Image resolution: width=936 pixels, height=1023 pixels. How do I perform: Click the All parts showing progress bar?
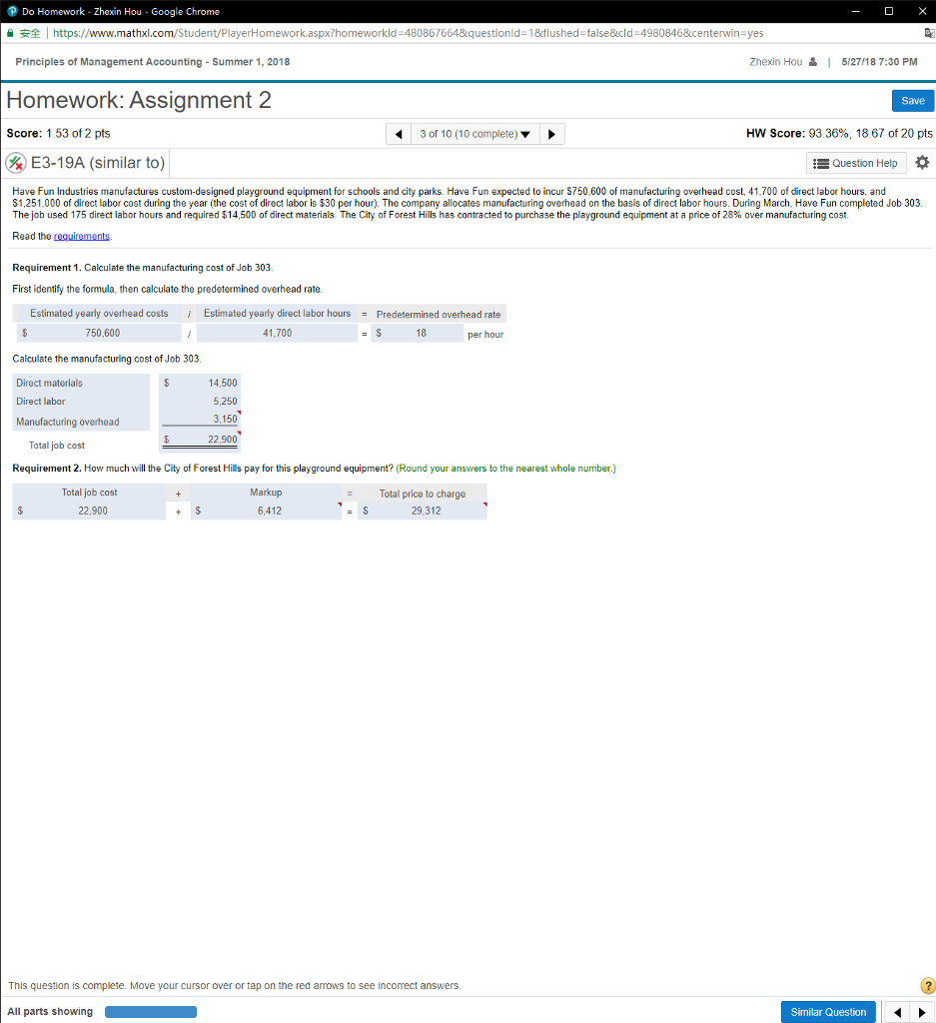point(150,1011)
